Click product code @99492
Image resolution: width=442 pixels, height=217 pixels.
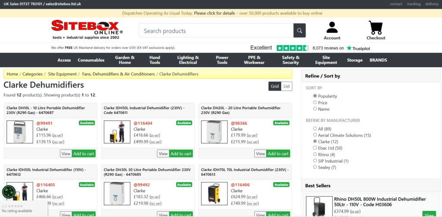tap(142, 185)
